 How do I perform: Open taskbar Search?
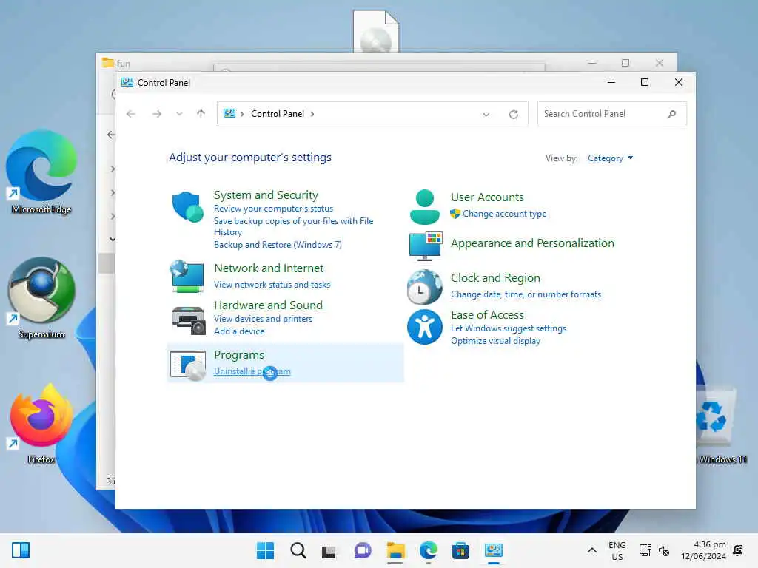pyautogui.click(x=298, y=550)
